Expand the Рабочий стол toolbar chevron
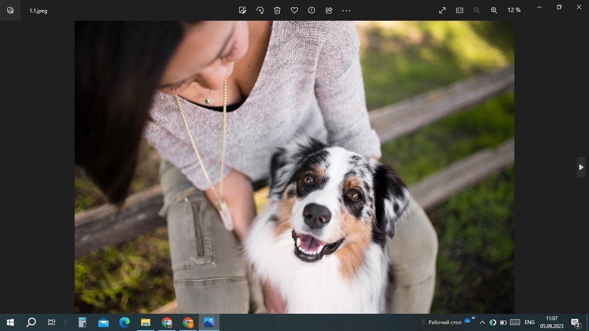589x331 pixels. click(474, 318)
